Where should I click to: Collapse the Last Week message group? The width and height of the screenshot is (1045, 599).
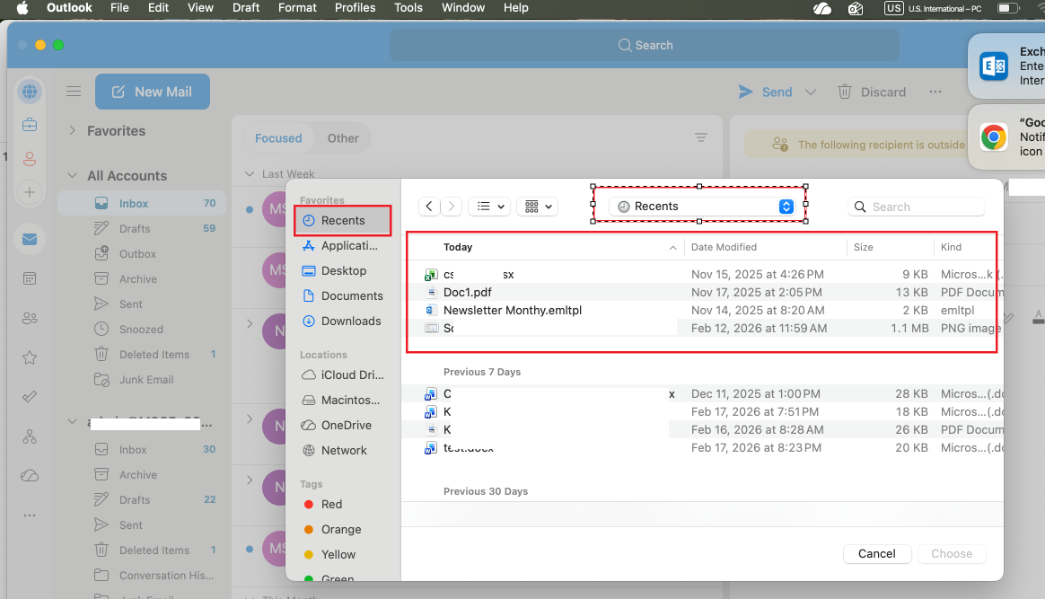250,174
